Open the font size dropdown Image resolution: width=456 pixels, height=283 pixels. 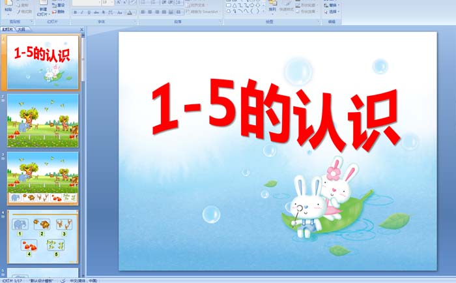pos(111,3)
